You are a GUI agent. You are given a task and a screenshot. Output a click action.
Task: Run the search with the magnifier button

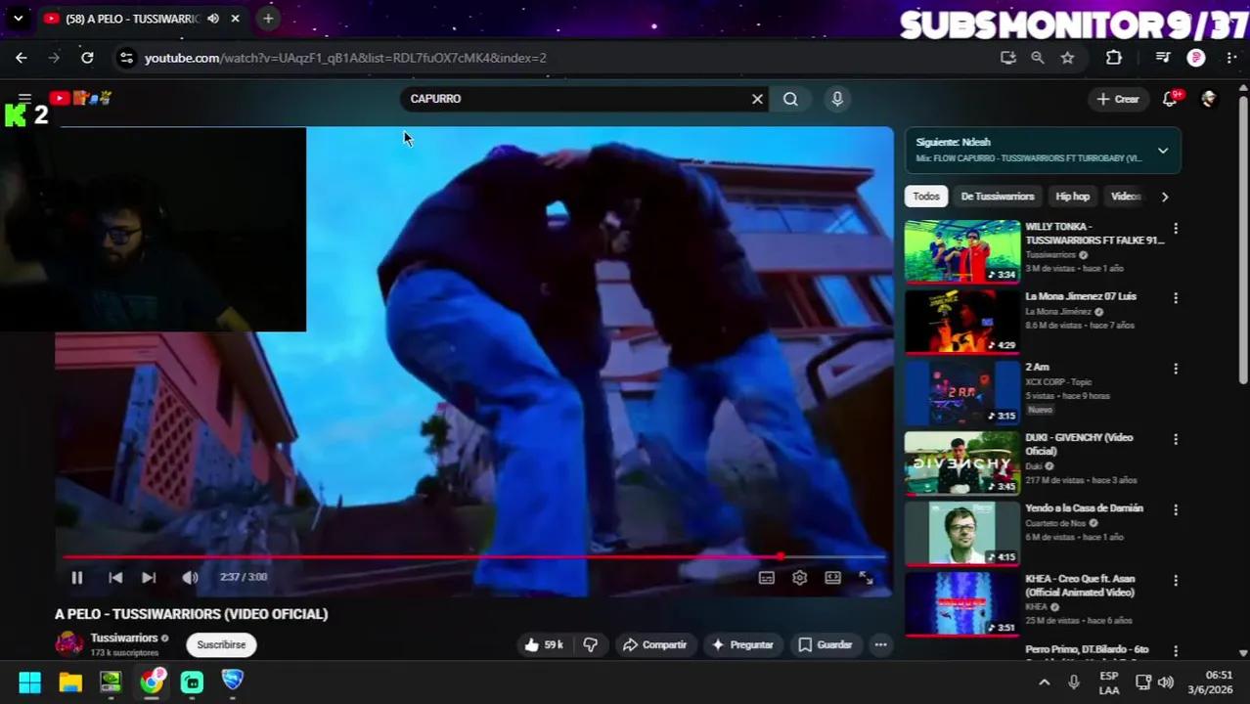[x=790, y=99]
